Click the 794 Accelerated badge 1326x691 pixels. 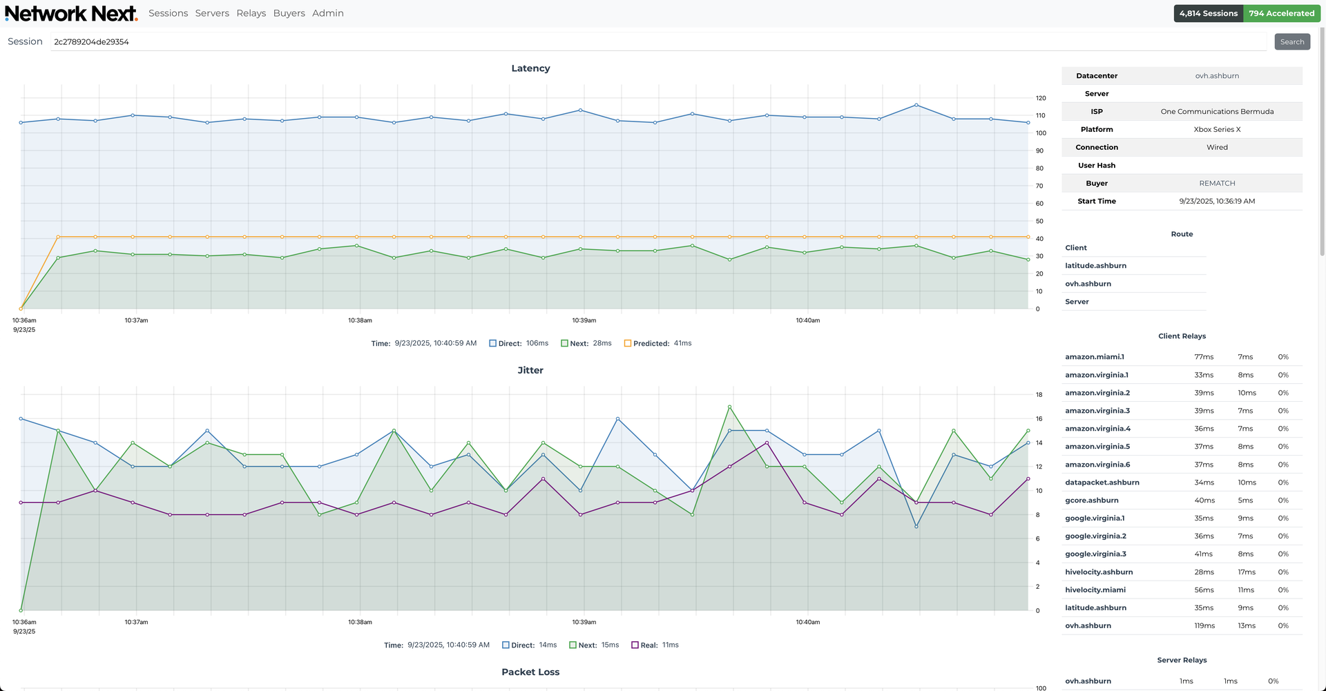click(1281, 14)
